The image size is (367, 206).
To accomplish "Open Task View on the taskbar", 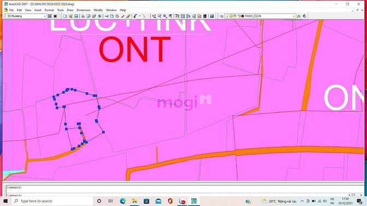I will (111, 201).
